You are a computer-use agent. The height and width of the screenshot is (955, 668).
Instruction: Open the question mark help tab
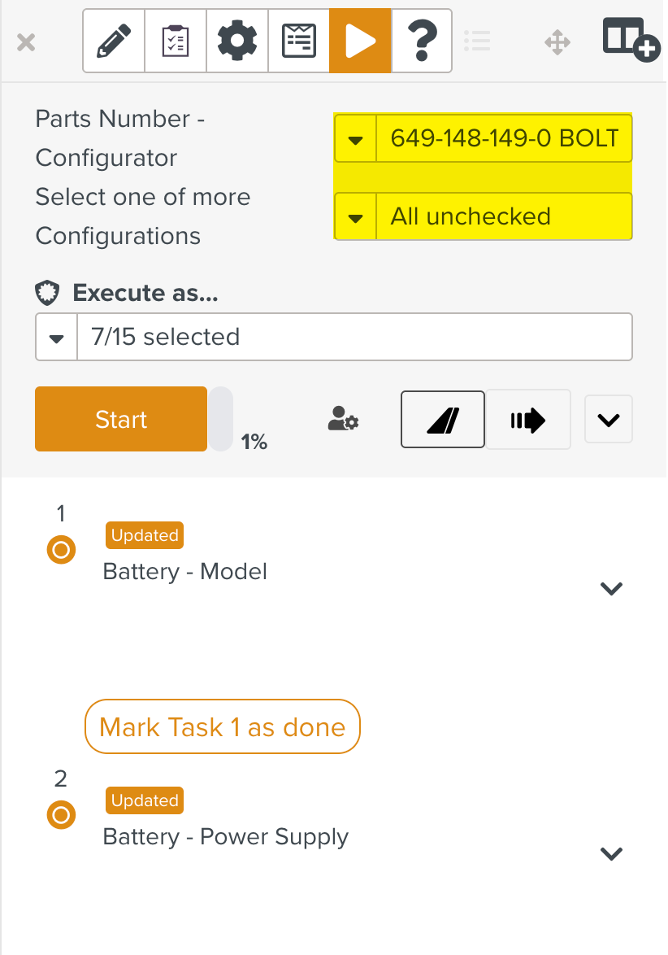(x=422, y=41)
